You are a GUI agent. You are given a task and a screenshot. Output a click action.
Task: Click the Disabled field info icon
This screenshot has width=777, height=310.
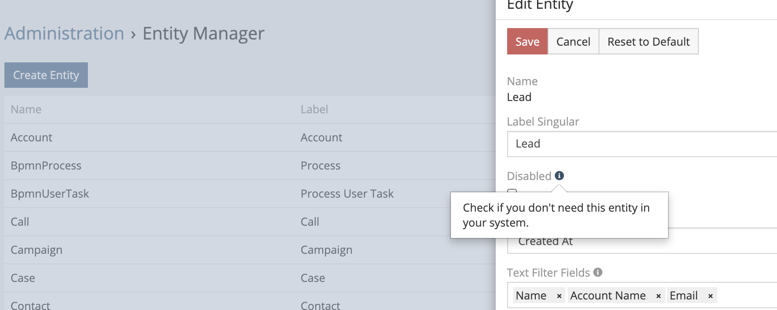[559, 176]
